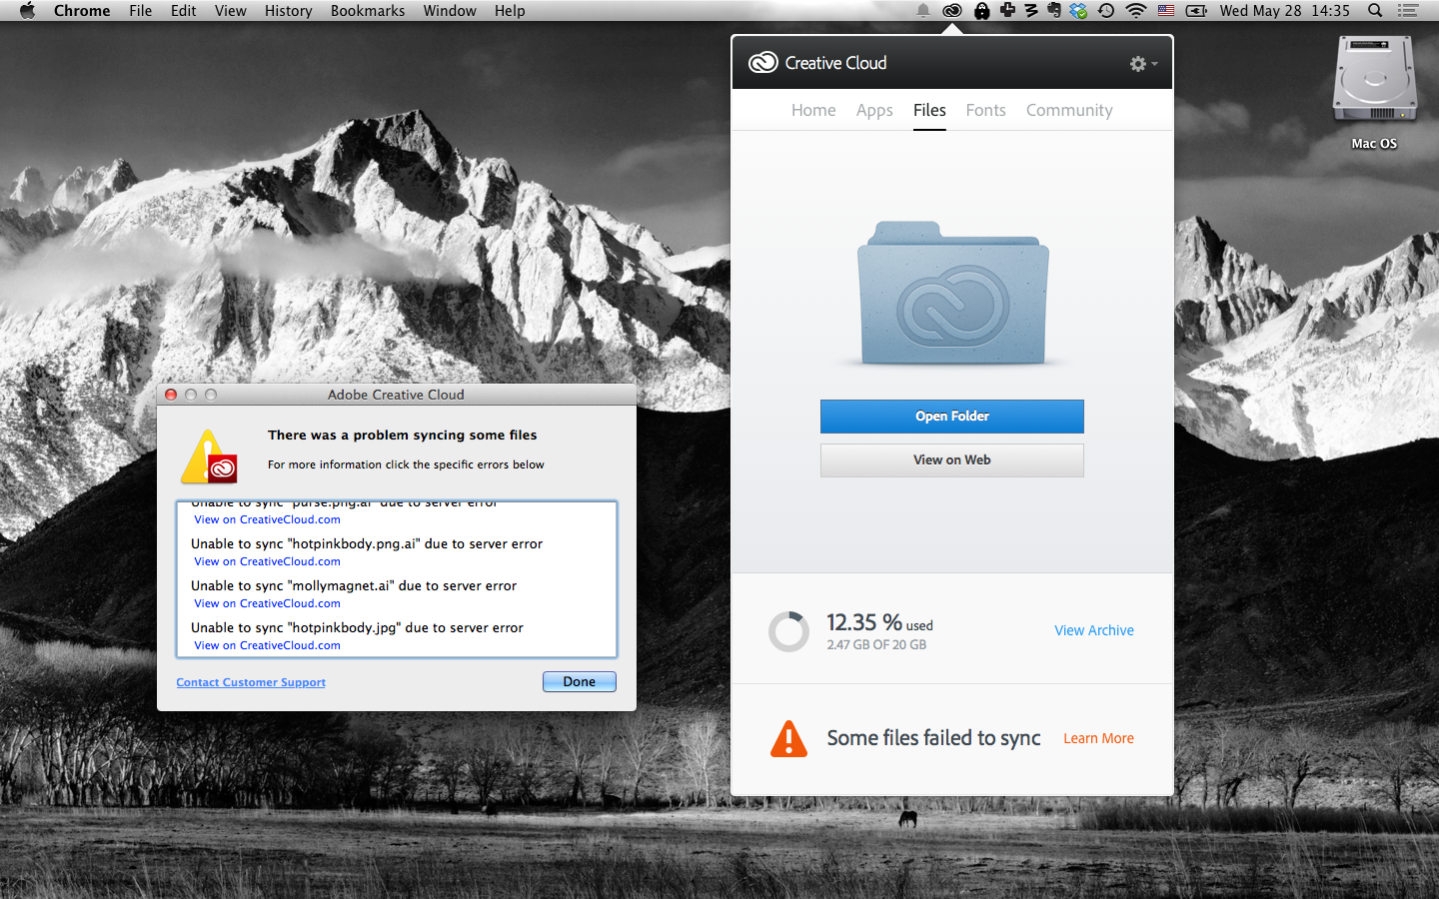1439x899 pixels.
Task: Open the File menu
Action: (141, 11)
